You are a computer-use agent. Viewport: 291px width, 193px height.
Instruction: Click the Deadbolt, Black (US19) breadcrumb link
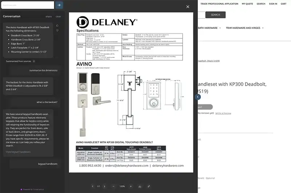208,61
